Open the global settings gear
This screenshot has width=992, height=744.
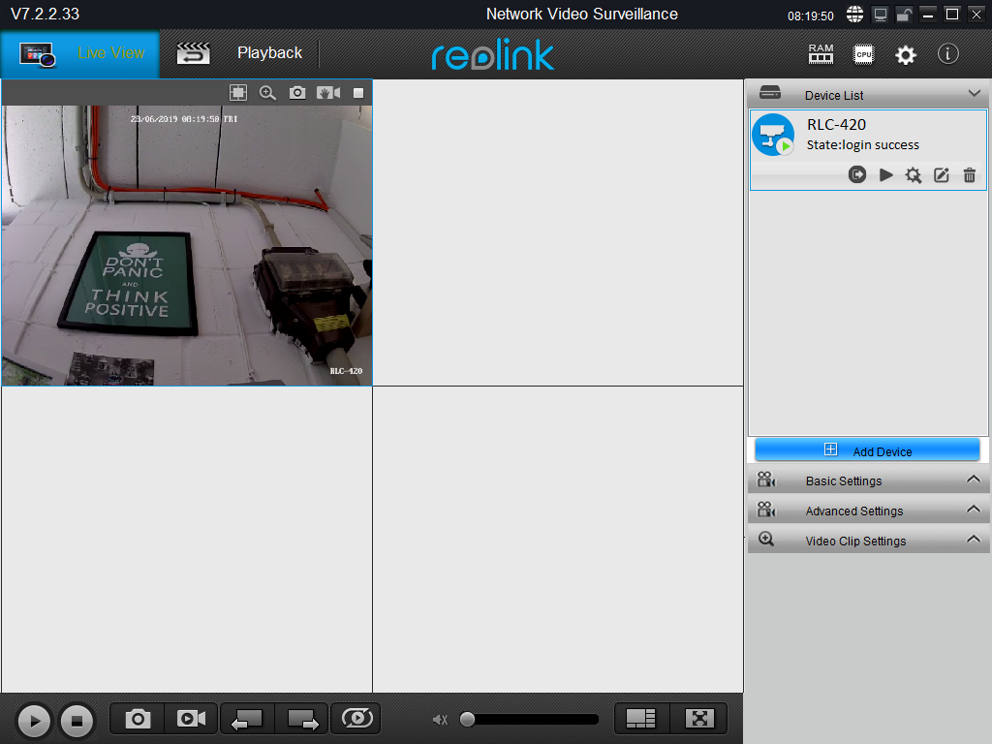click(906, 55)
